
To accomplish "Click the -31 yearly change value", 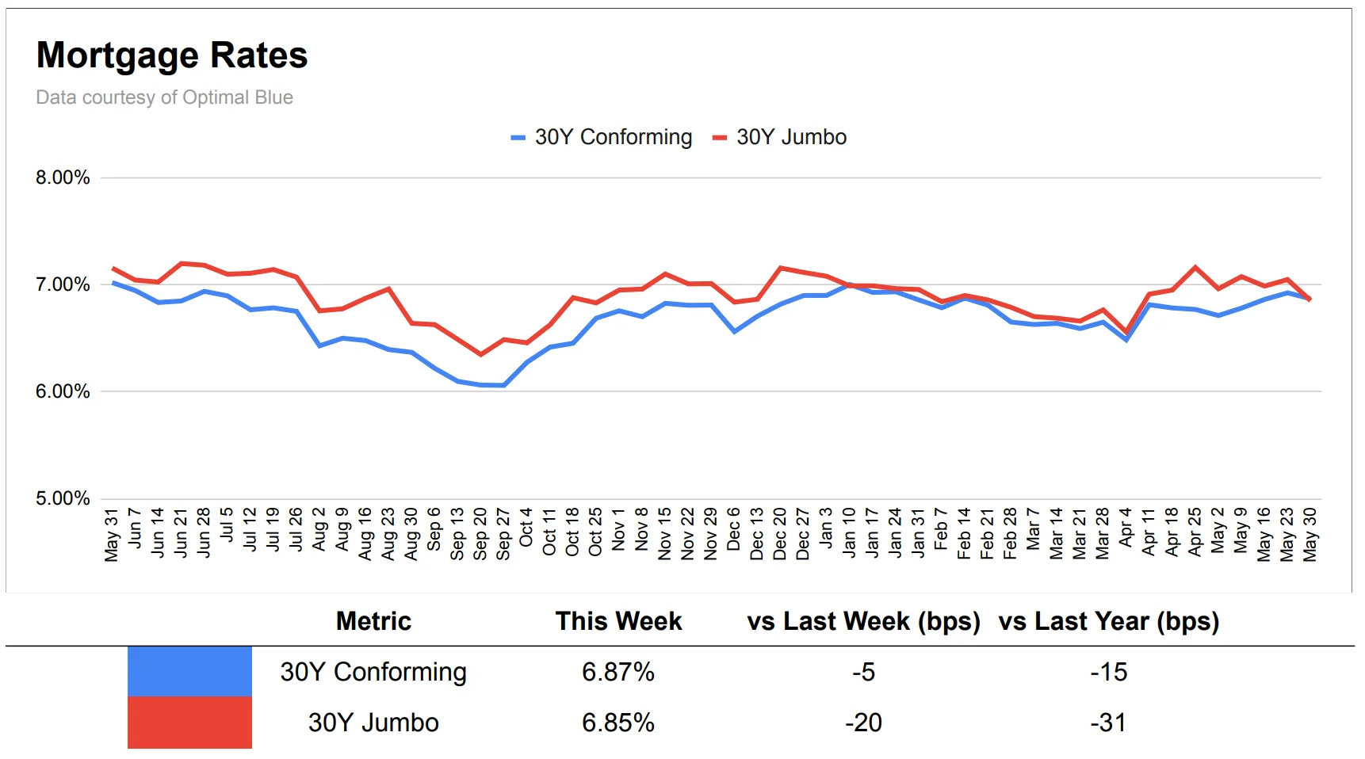I will 1108,723.
